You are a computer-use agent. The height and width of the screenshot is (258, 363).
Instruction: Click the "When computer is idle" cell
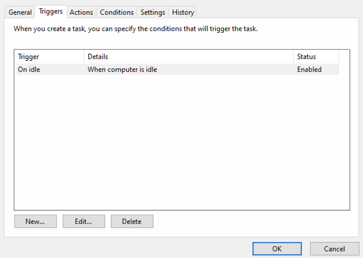tap(122, 69)
